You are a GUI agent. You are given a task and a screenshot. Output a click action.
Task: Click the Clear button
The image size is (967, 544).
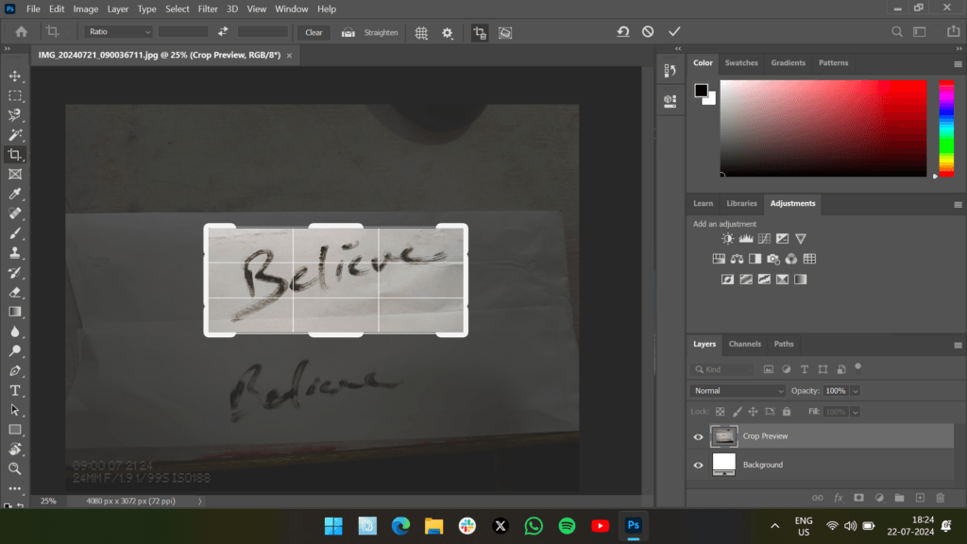tap(314, 33)
